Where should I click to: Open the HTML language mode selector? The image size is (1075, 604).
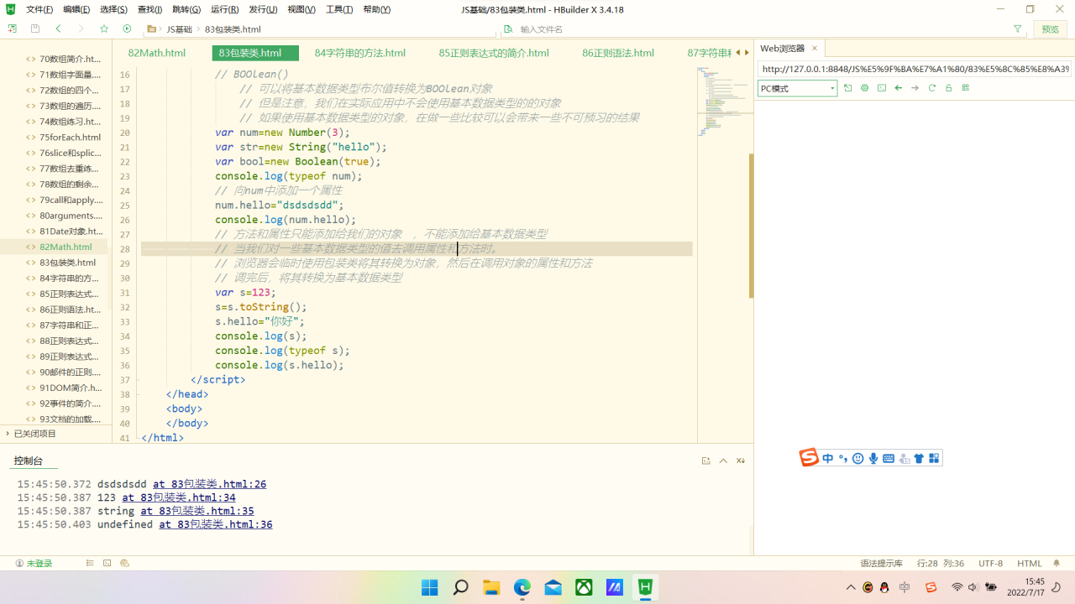pyautogui.click(x=1030, y=564)
